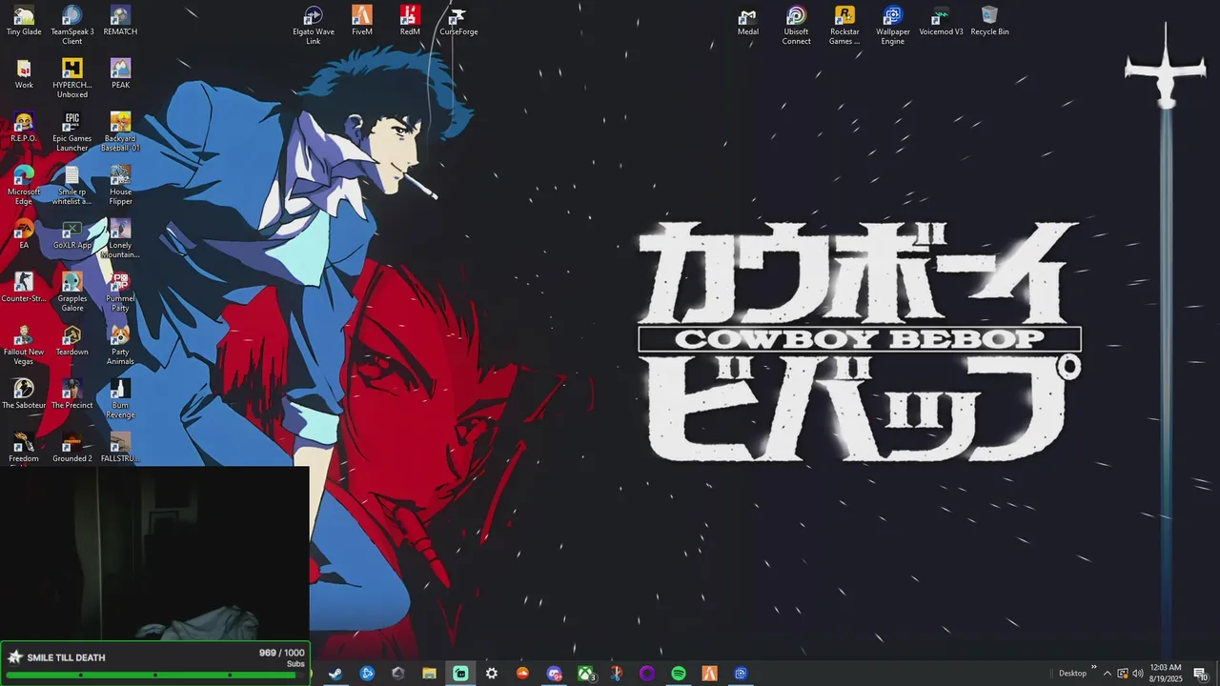The width and height of the screenshot is (1220, 686).
Task: Select the REMATCH game icon
Action: (120, 21)
